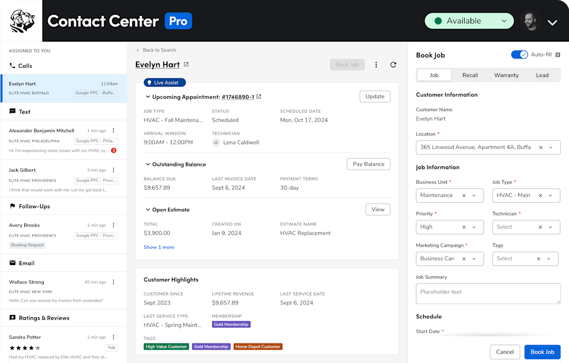Click the Pay Balance button
Viewport: 569px width, 363px height.
[x=368, y=164]
